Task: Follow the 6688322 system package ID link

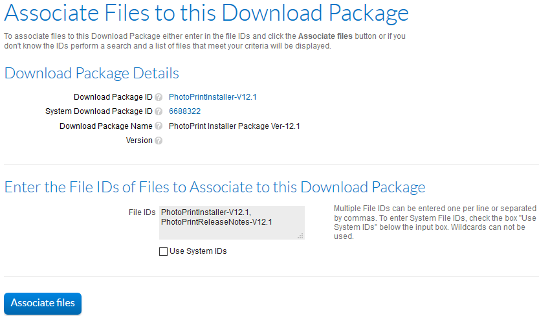Action: click(184, 111)
